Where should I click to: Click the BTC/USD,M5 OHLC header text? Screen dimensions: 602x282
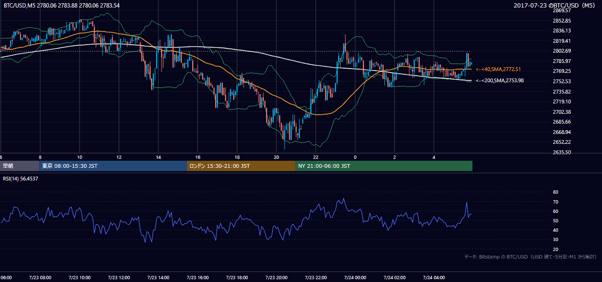point(62,6)
